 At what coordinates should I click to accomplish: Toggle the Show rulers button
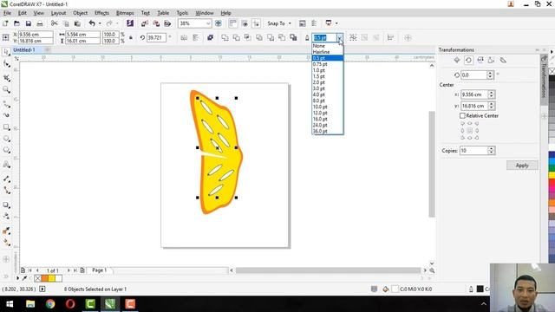coord(233,23)
